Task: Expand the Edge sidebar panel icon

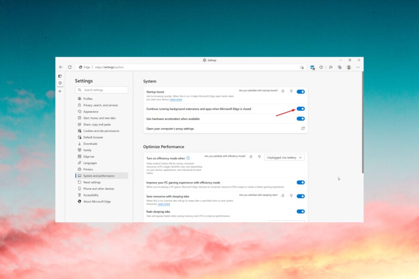Action: (60, 76)
